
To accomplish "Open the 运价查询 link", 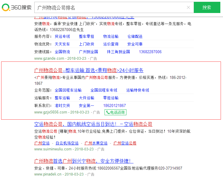I will pos(111,44).
